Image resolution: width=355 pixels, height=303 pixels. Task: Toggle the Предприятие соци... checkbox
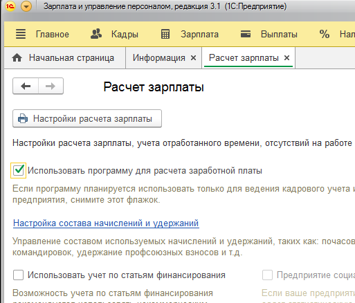[x=267, y=275]
